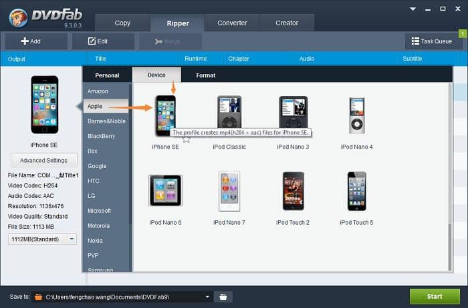
Task: Choose the iPod Classic profile icon
Action: 229,113
